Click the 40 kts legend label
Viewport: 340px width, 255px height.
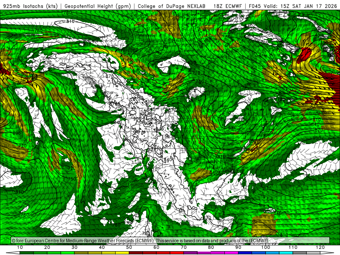(102, 247)
